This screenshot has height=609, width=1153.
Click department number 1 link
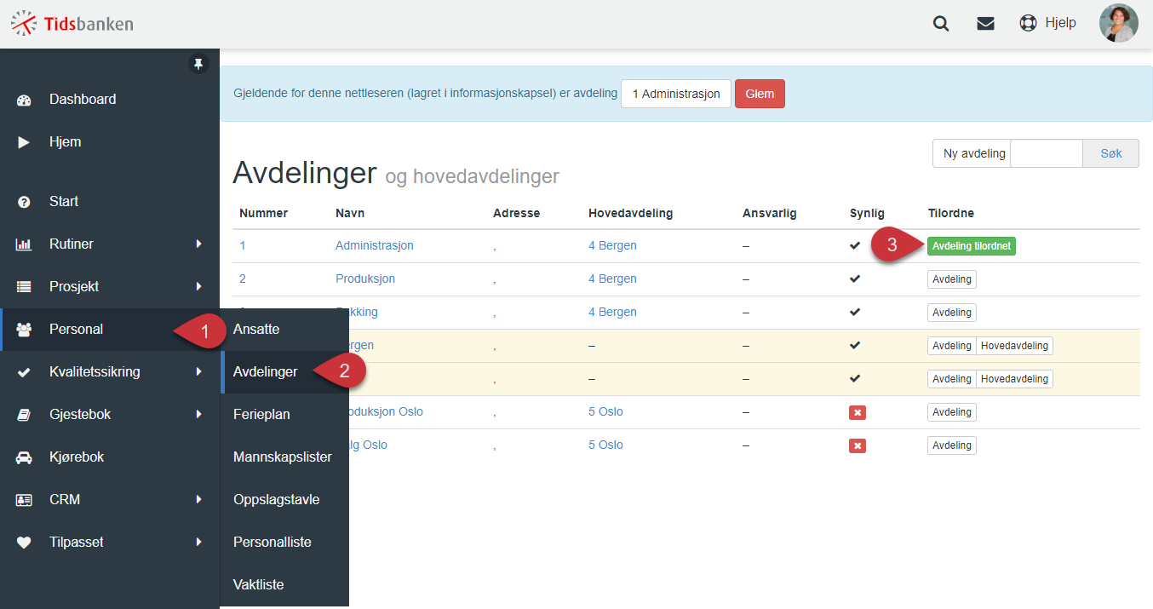tap(243, 245)
